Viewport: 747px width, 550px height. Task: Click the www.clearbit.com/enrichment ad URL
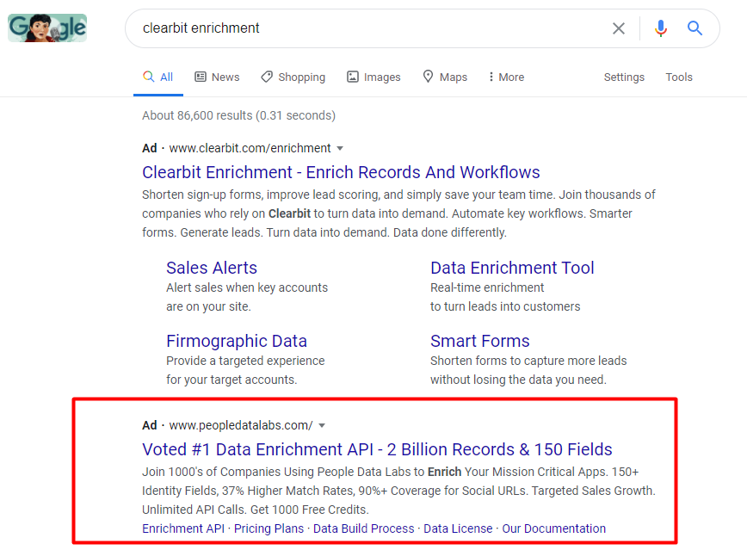[x=250, y=148]
